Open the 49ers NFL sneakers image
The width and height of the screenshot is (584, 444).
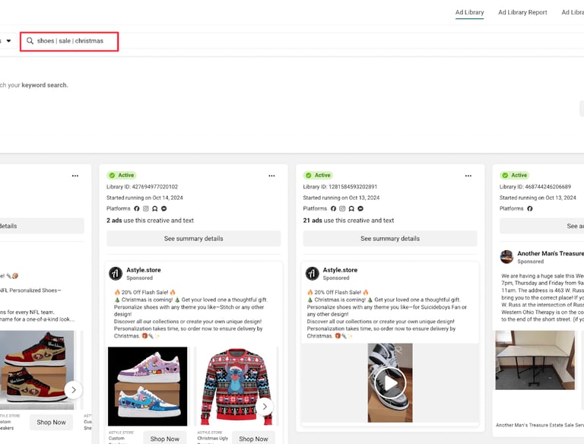[x=36, y=369]
